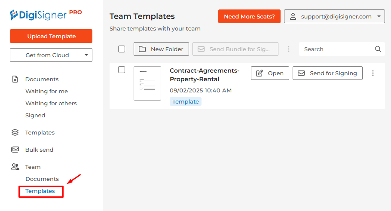Click the Templates stack icon in sidebar
This screenshot has width=391, height=211.
[x=15, y=132]
